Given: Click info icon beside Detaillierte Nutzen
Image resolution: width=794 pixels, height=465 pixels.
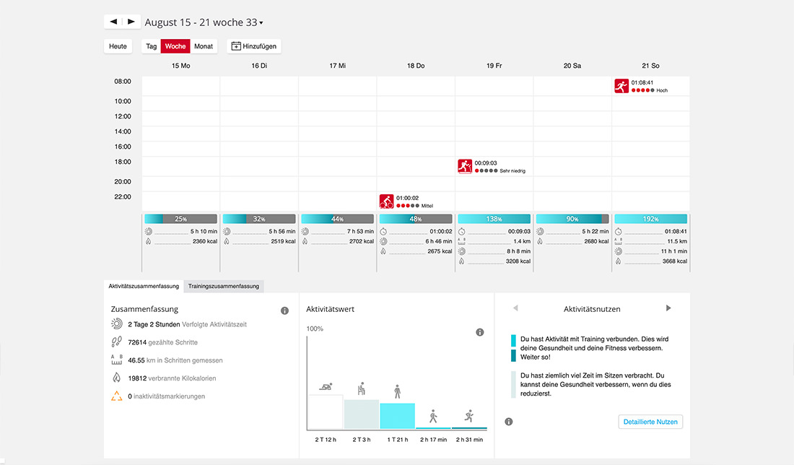Looking at the screenshot, I should (509, 422).
